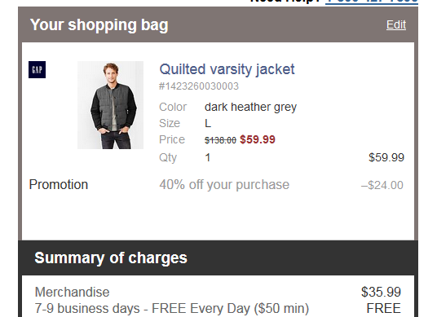This screenshot has height=317, width=437.
Task: Click the Merchandise charge label
Action: click(73, 293)
